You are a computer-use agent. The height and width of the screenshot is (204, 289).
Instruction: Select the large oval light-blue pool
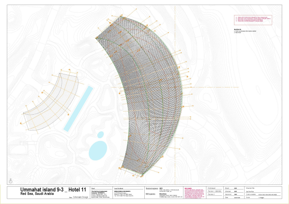(98, 149)
